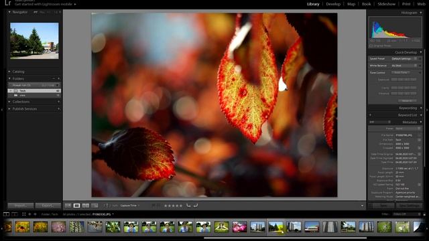Open the volume browser disk row
429x241 pixels.
[x=34, y=85]
